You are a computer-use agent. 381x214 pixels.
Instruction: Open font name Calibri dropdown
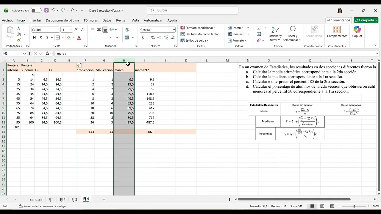coord(58,30)
